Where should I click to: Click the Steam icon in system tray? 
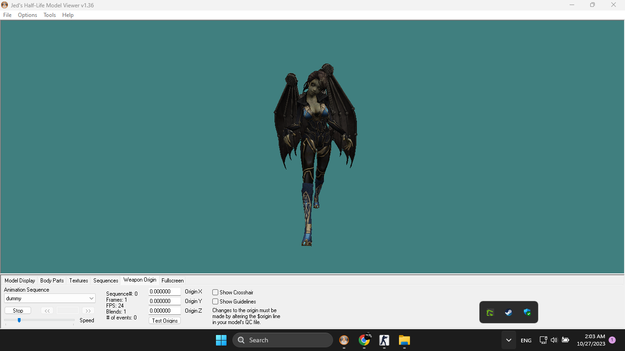[508, 313]
